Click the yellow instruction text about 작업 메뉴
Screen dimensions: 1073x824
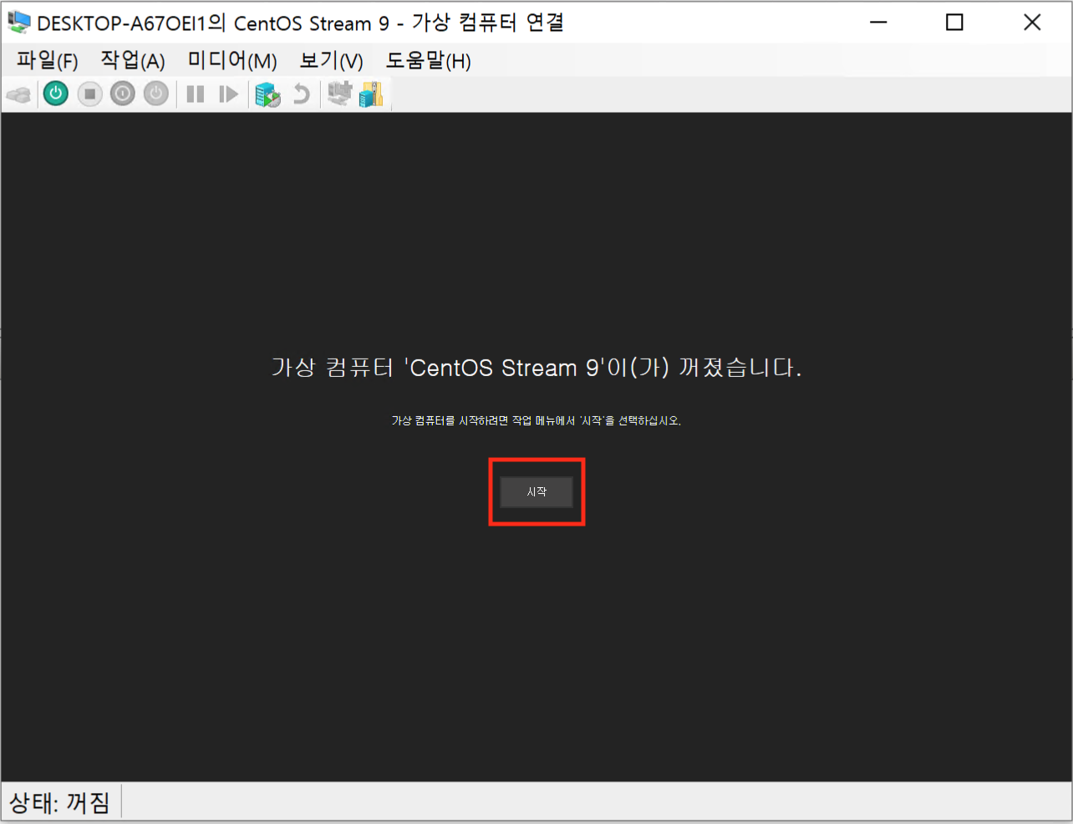tap(536, 420)
